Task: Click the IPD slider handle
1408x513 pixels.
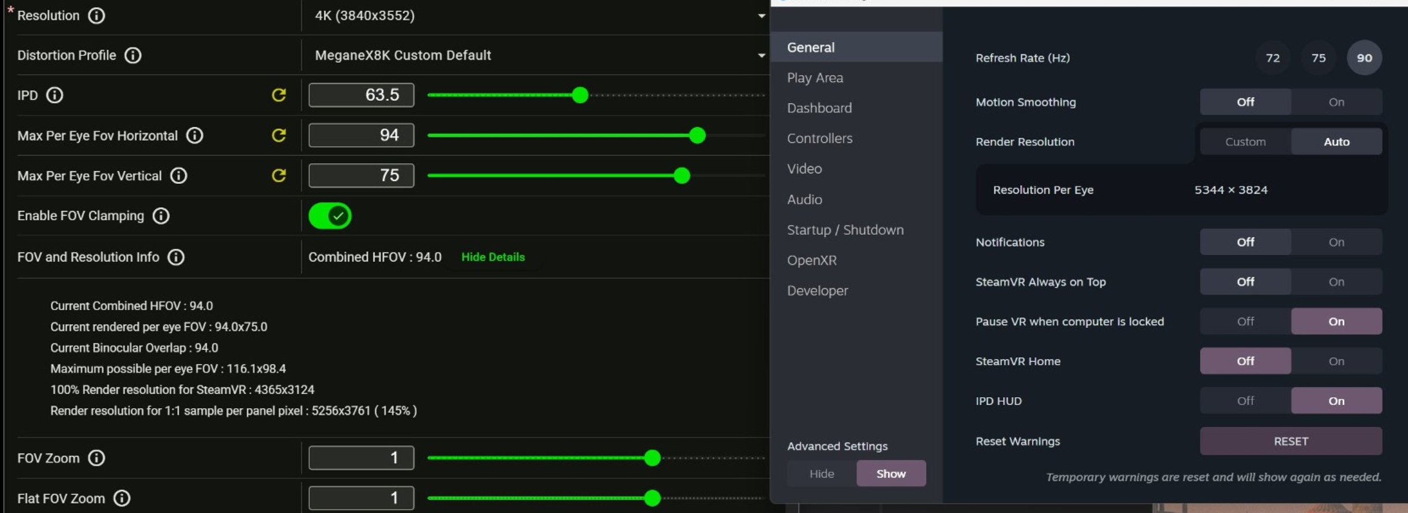Action: [x=580, y=95]
